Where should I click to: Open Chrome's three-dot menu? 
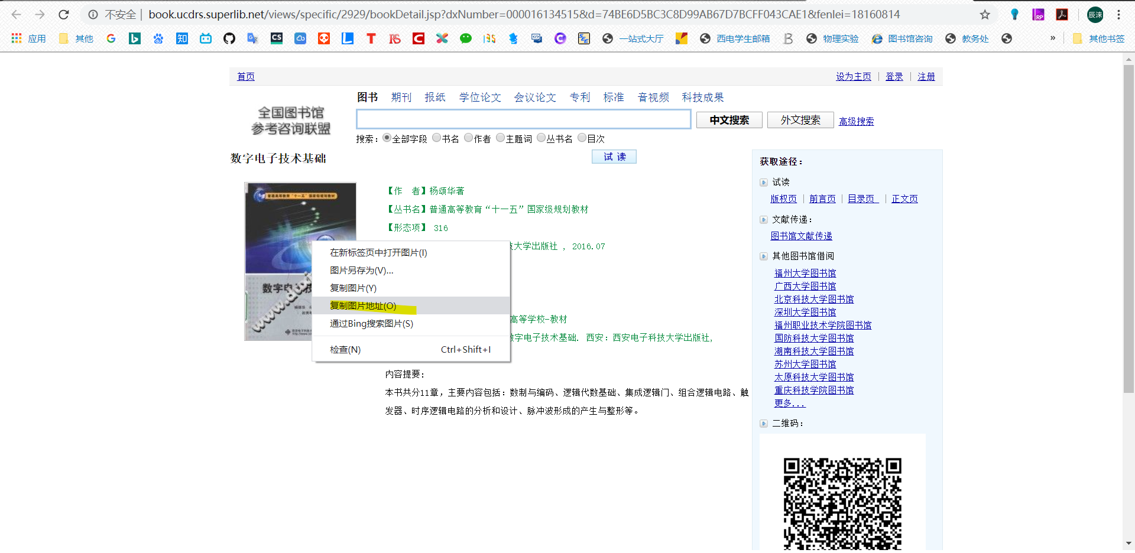pos(1118,15)
